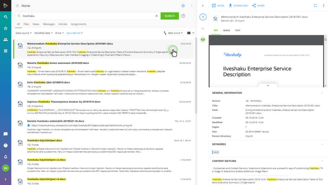
Task: Open Sopimus Ilveshaku Tilaussopimus result
Action: point(64,102)
